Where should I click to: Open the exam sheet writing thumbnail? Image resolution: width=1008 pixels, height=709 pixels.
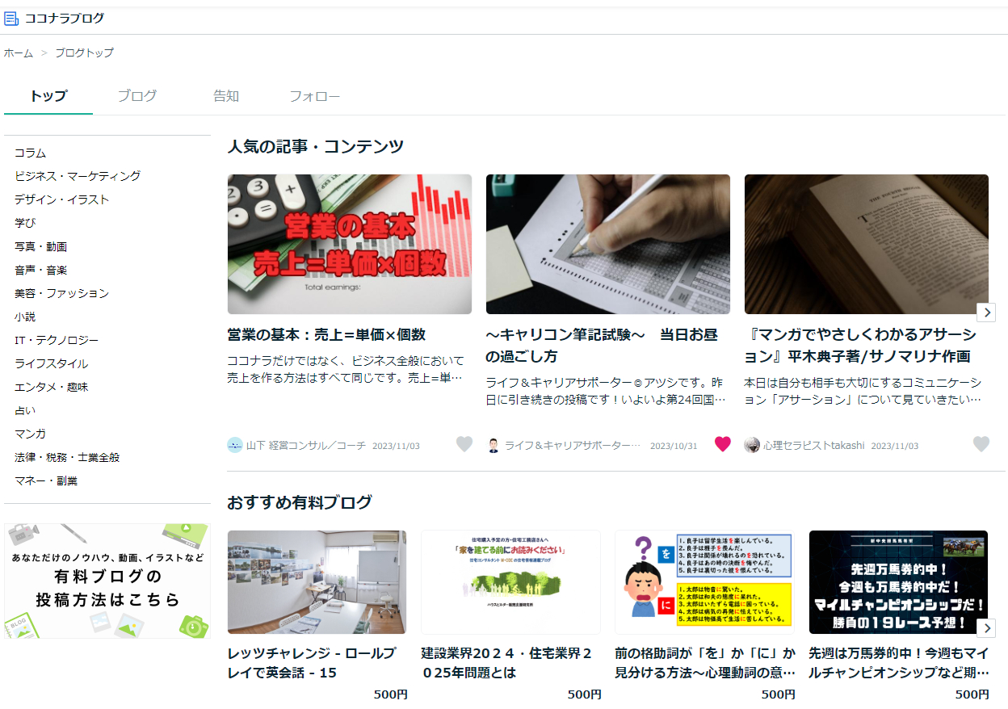608,244
